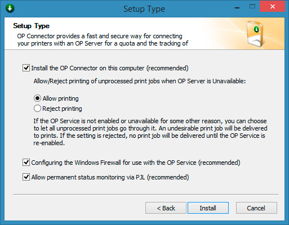Click the Setup Type bold heading
The width and height of the screenshot is (289, 225).
[x=32, y=26]
